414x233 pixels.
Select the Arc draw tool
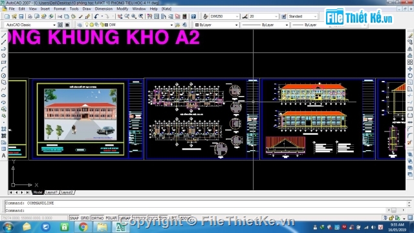pos(4,69)
